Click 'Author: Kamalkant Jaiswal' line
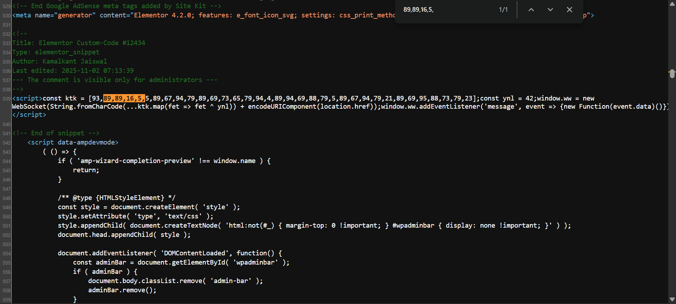Image resolution: width=676 pixels, height=304 pixels. (60, 61)
